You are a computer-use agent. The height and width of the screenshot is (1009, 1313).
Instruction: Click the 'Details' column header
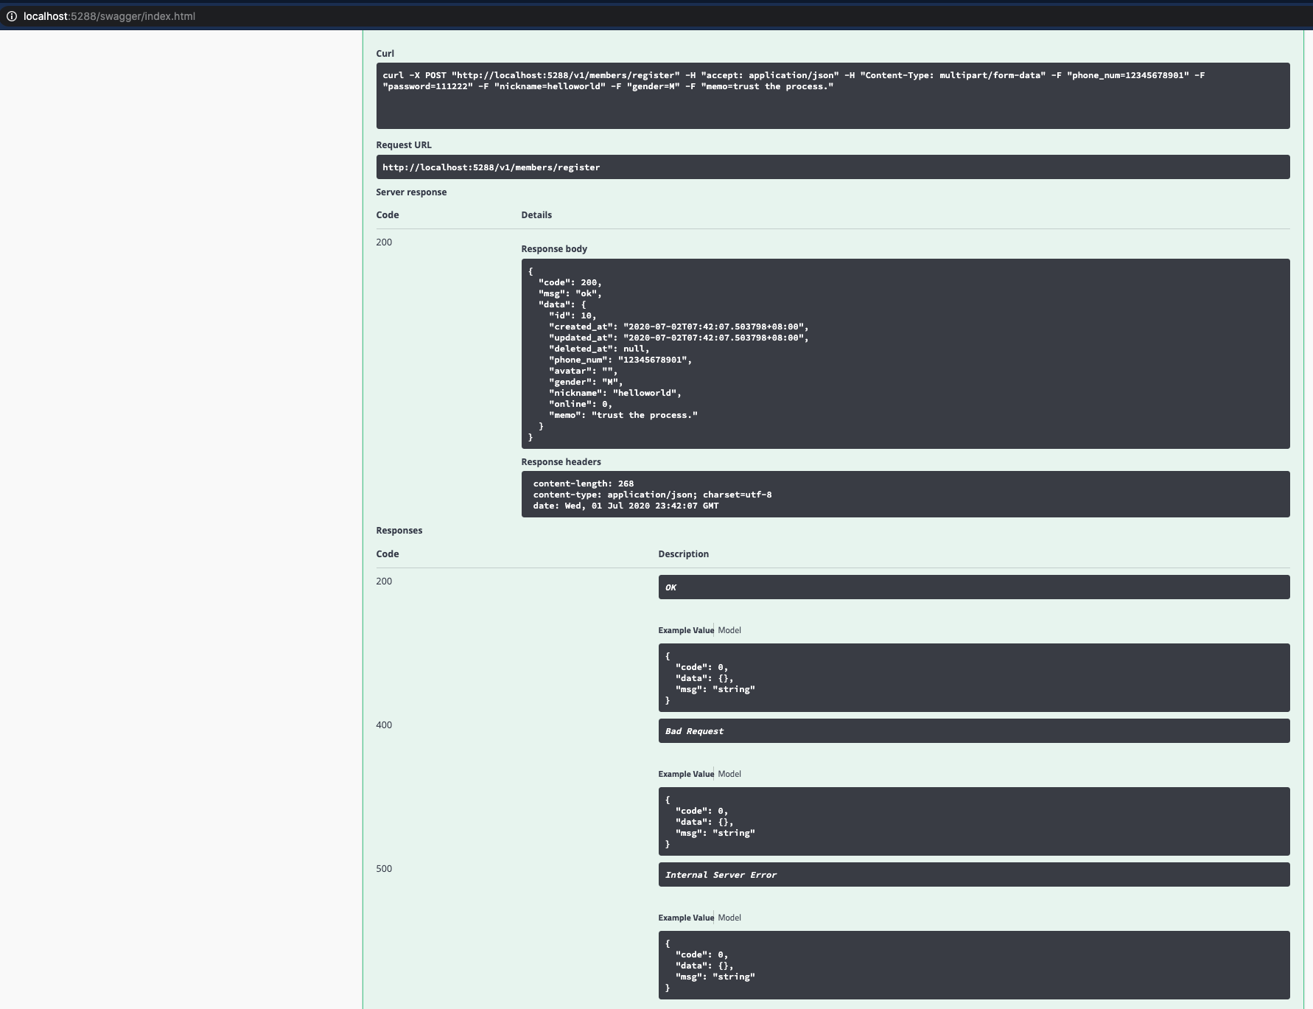click(x=536, y=215)
